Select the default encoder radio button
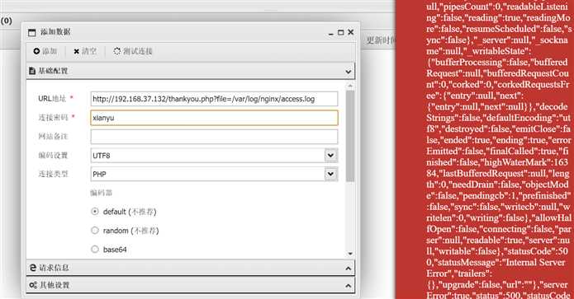 tap(95, 212)
